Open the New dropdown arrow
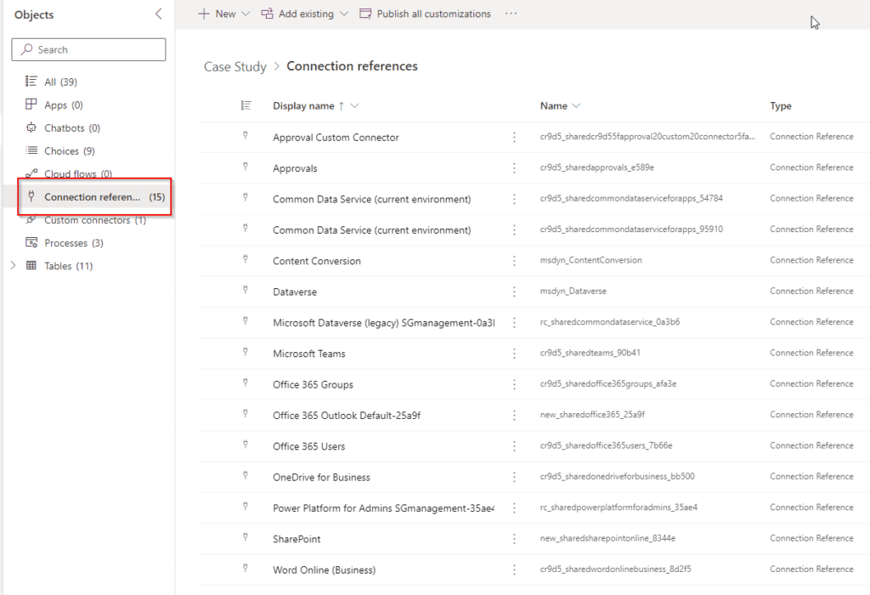 (x=246, y=14)
